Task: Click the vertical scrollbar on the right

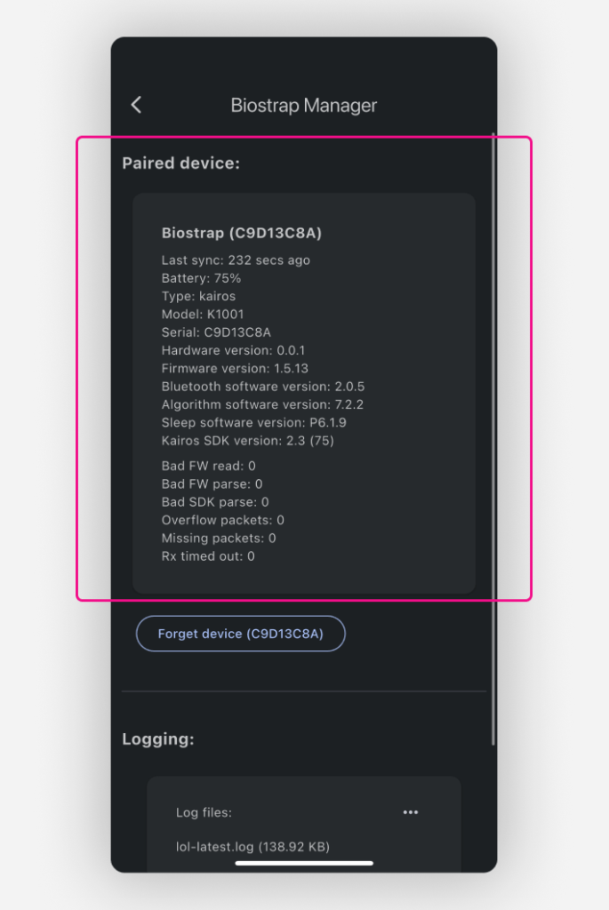Action: (x=493, y=439)
